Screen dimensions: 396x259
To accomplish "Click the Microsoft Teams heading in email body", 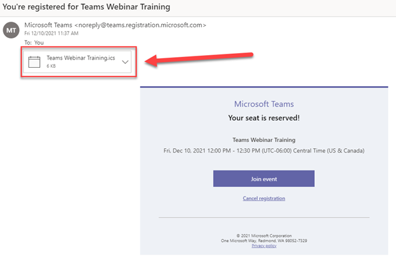I will (x=263, y=104).
